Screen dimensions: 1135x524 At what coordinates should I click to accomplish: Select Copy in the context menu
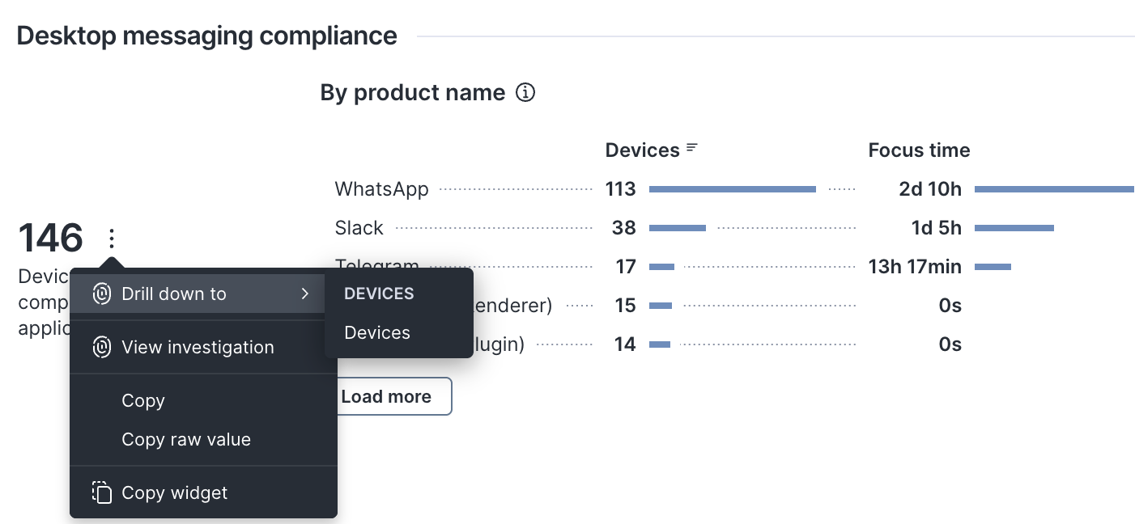point(143,401)
